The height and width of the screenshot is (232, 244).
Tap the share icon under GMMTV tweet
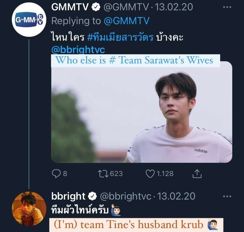[197, 174]
